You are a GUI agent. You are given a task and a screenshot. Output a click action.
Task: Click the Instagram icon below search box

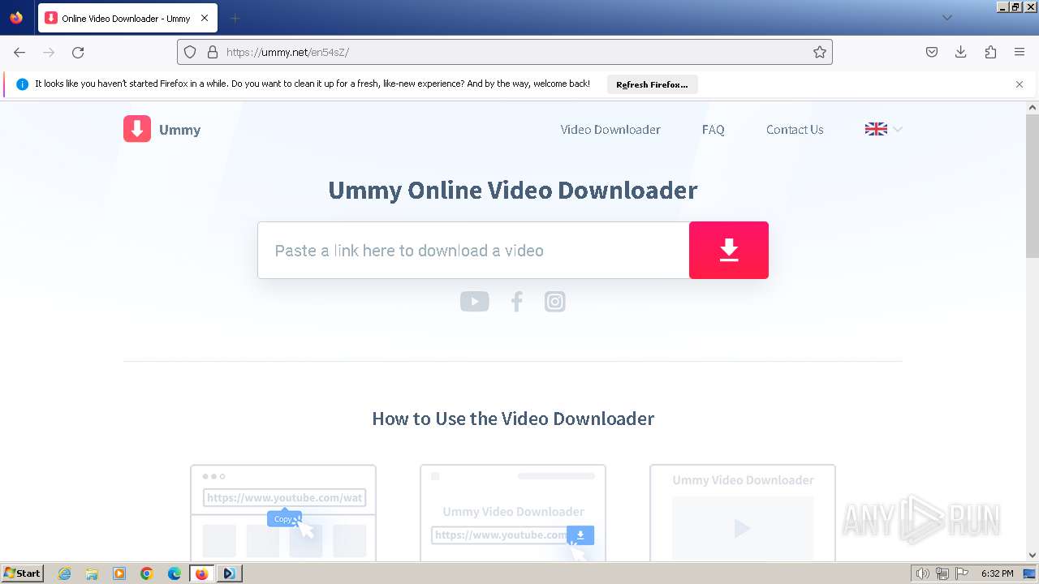[554, 302]
